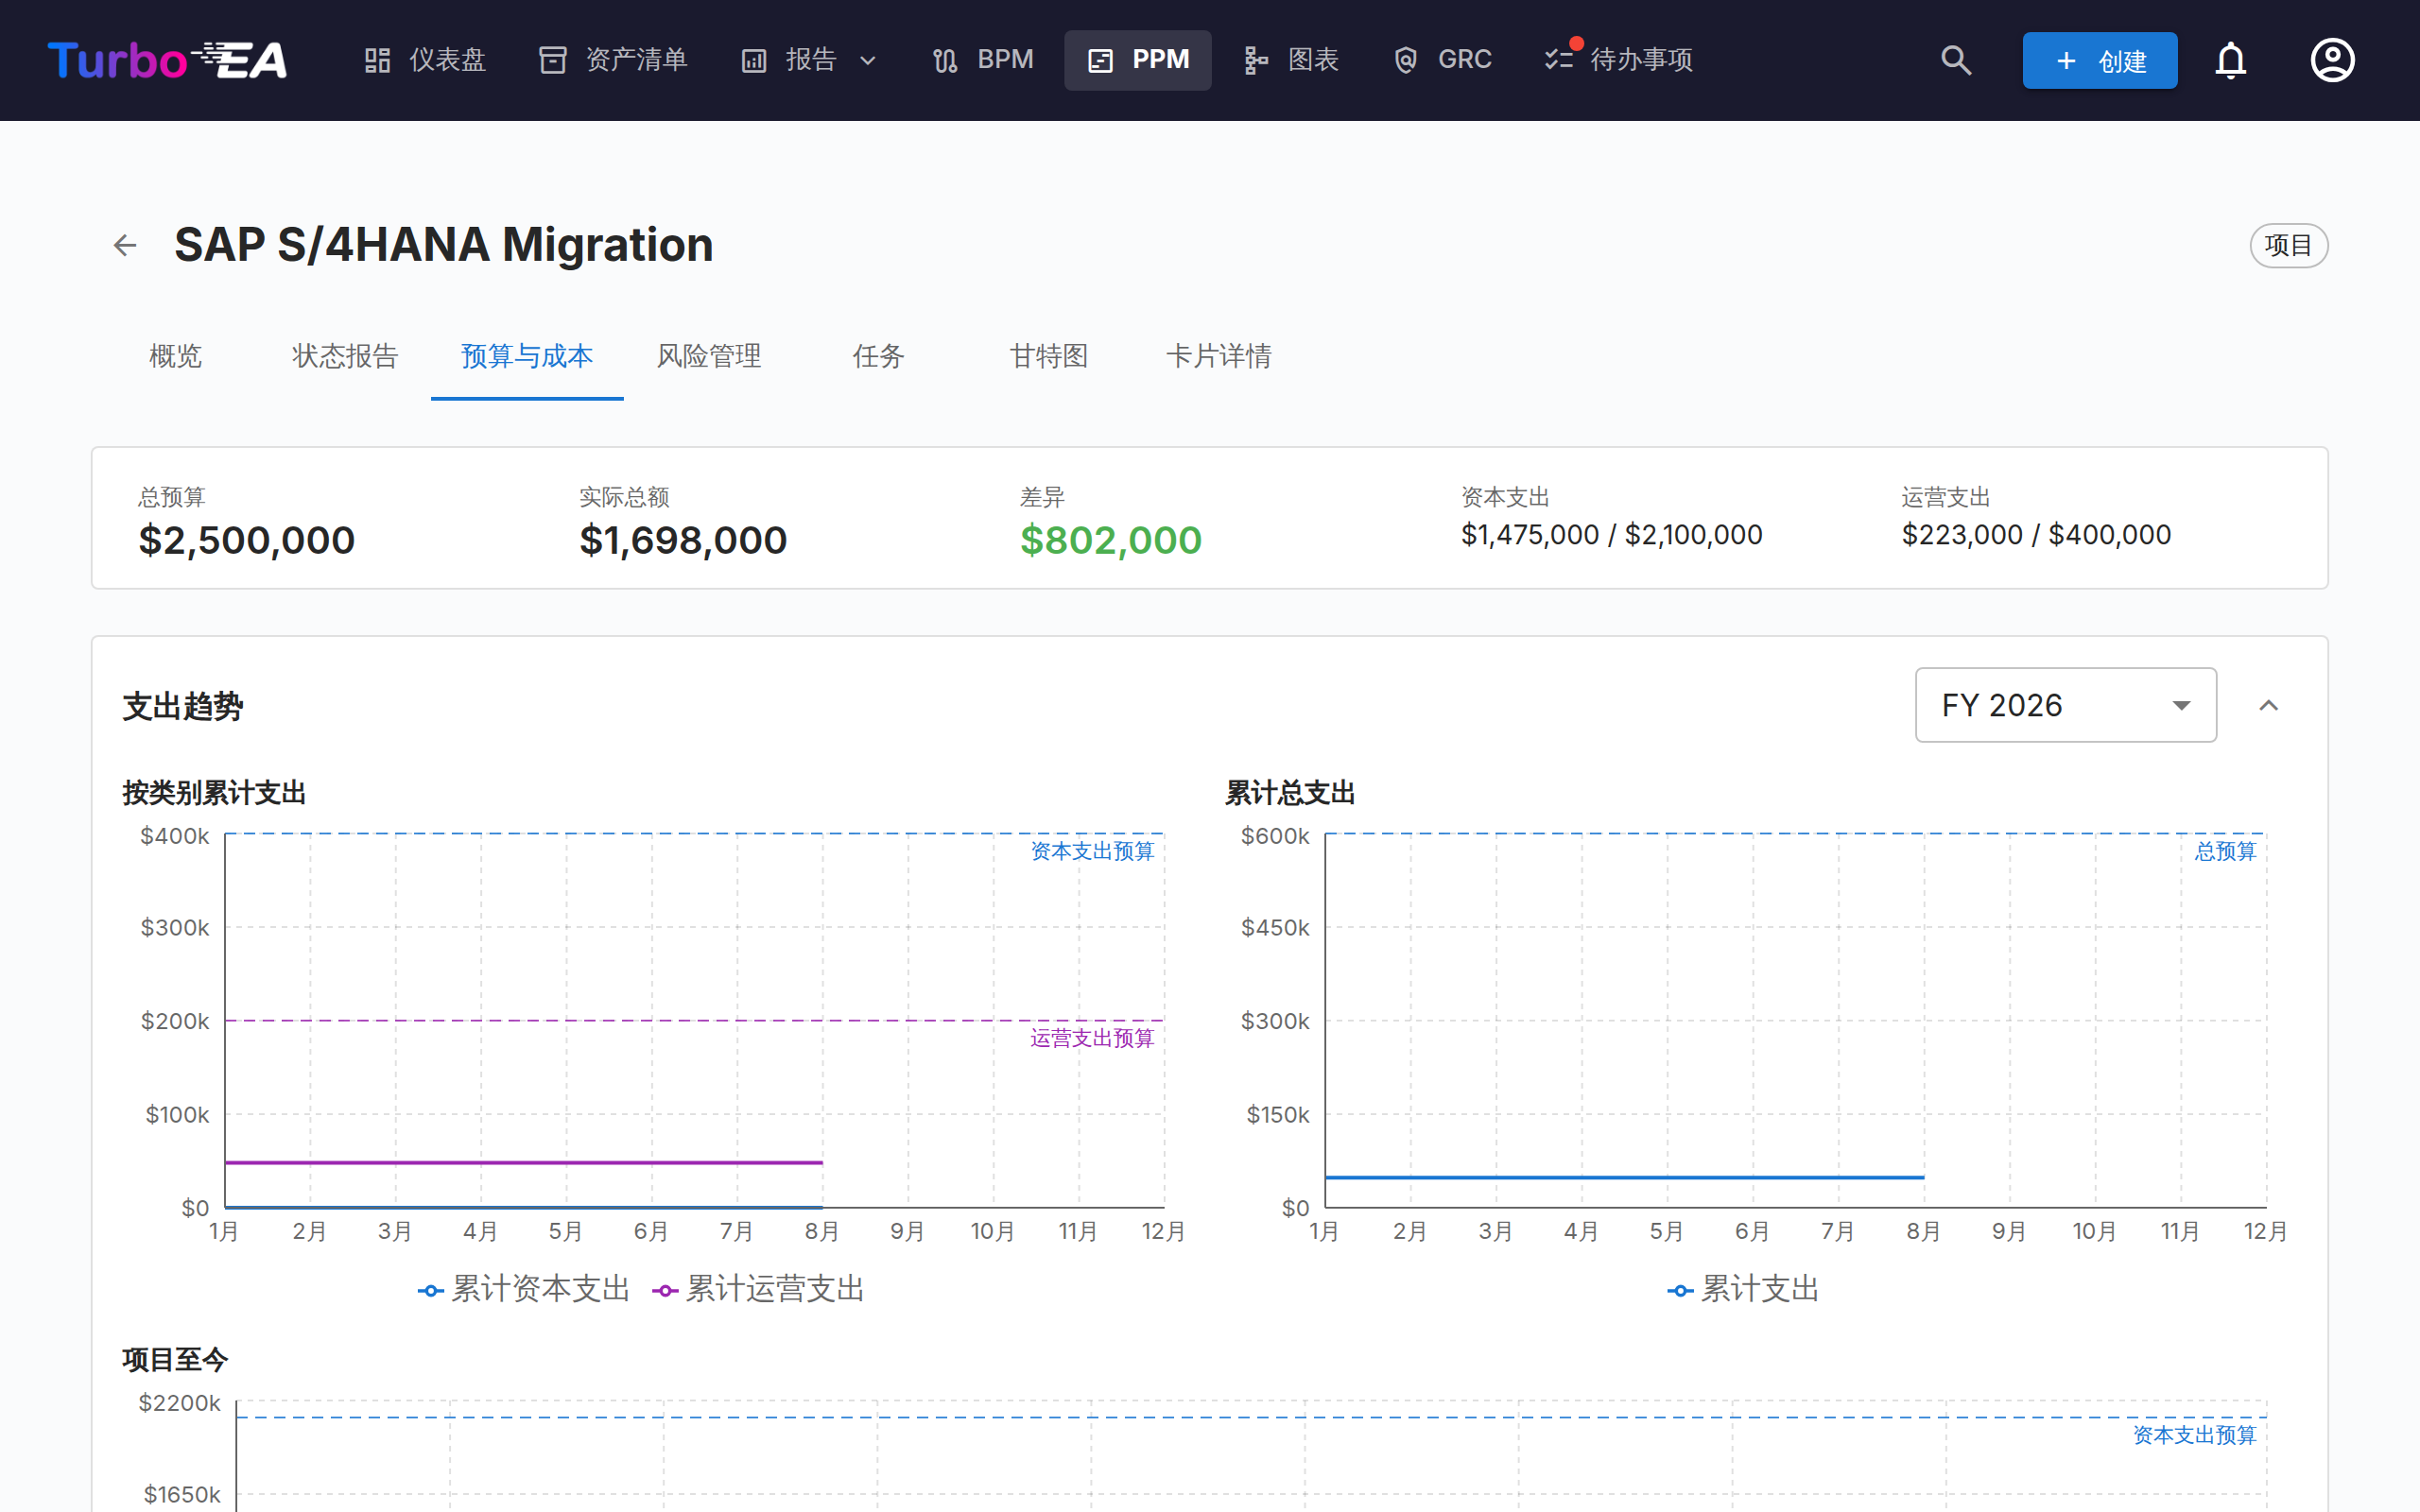Image resolution: width=2420 pixels, height=1512 pixels.
Task: Click the $223,000 / $400,000 opex value
Action: tap(2037, 535)
